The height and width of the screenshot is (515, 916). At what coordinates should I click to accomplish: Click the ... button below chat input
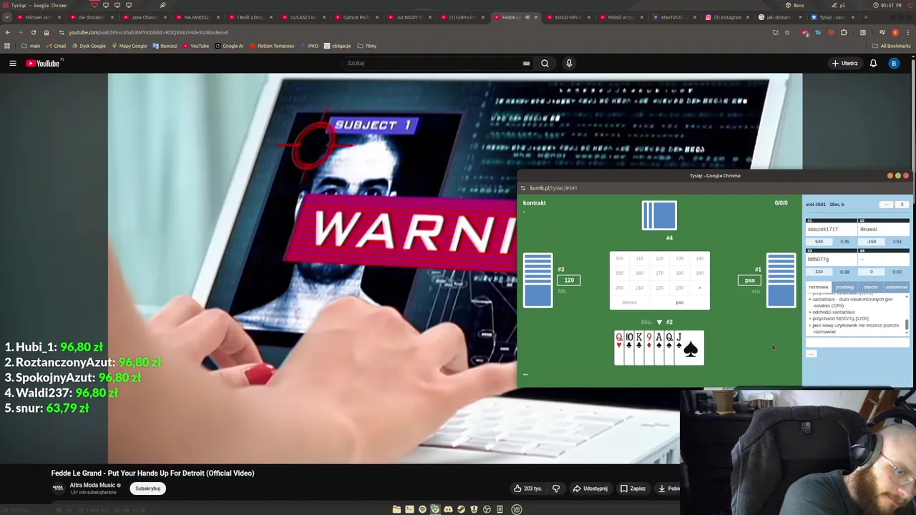(x=811, y=354)
